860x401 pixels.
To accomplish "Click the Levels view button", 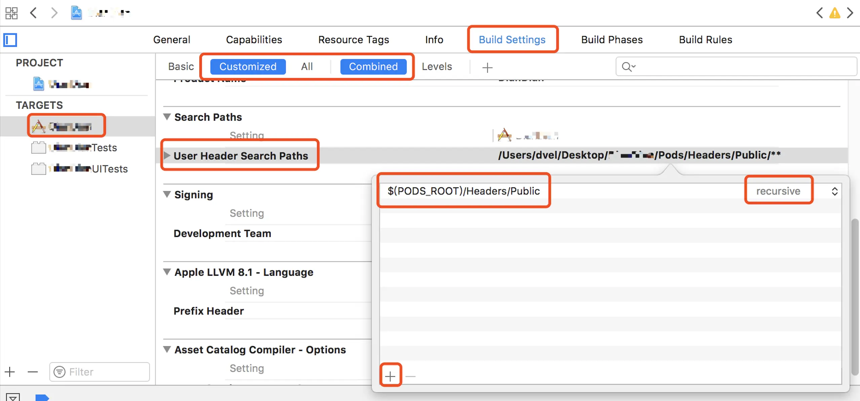I will 437,66.
